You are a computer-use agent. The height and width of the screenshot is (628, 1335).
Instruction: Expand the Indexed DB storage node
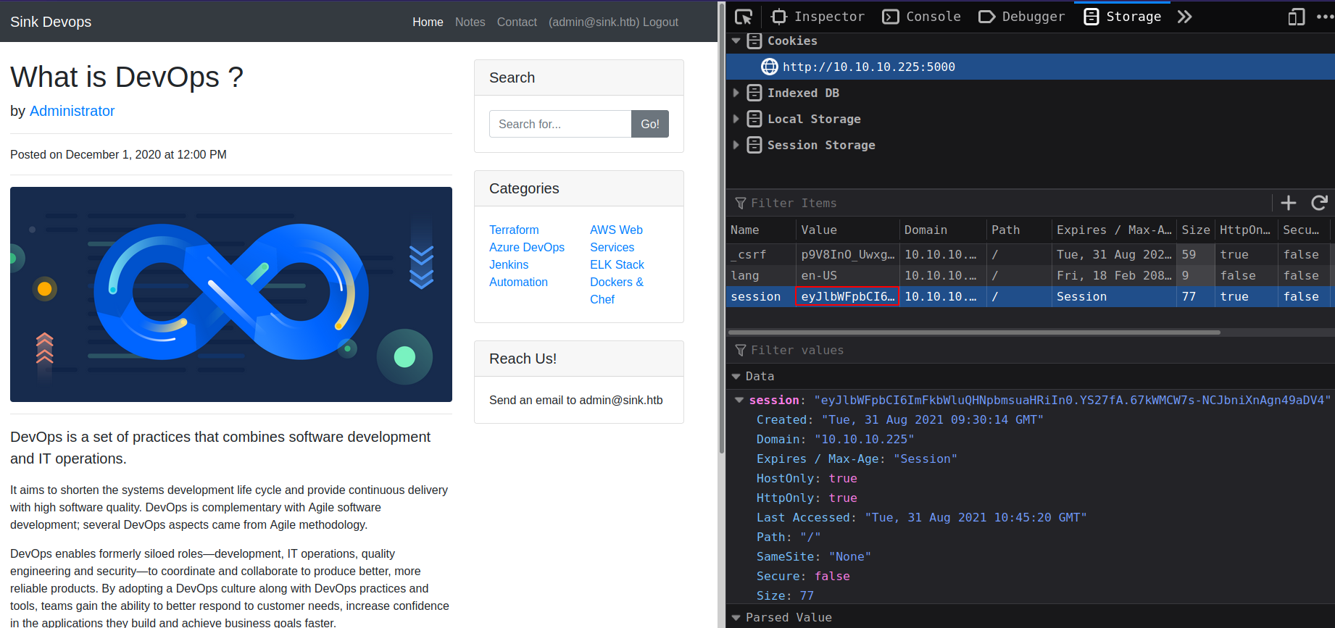pos(736,93)
